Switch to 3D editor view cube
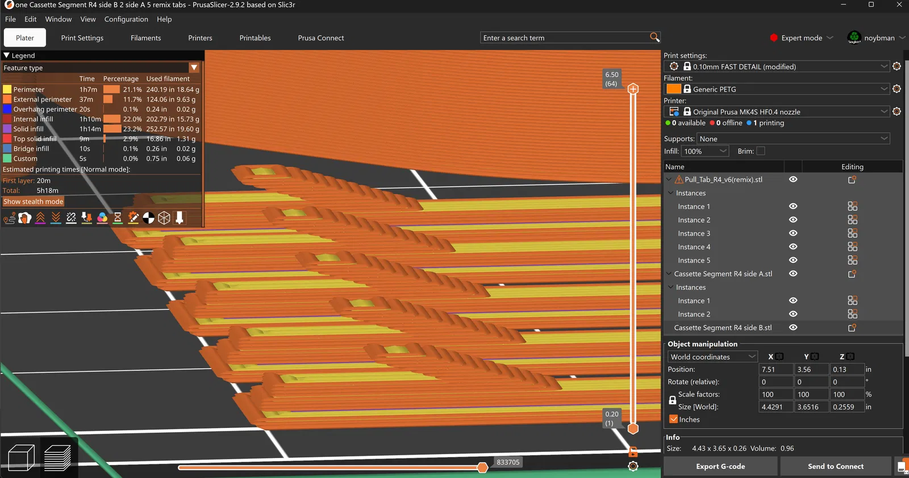The height and width of the screenshot is (478, 909). pyautogui.click(x=22, y=458)
